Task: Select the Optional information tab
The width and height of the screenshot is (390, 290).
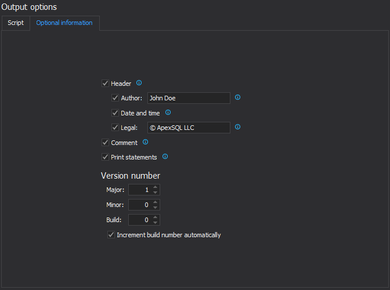Action: click(x=64, y=23)
